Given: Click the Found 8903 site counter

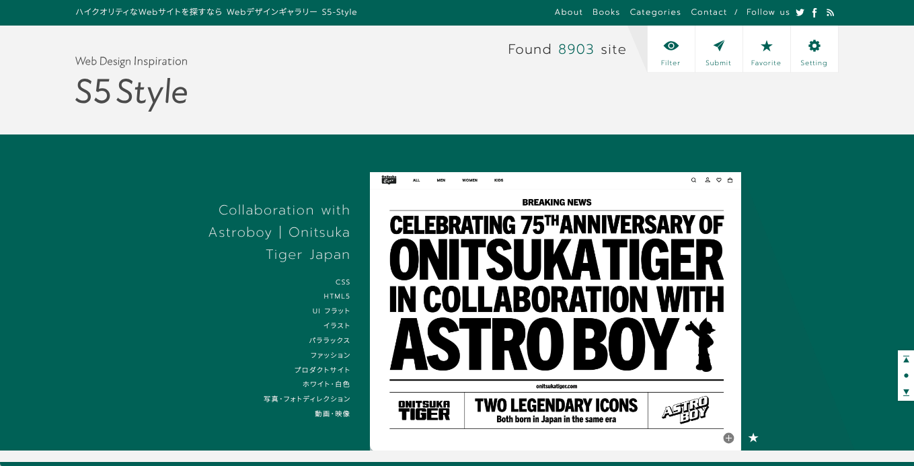Looking at the screenshot, I should coord(567,49).
